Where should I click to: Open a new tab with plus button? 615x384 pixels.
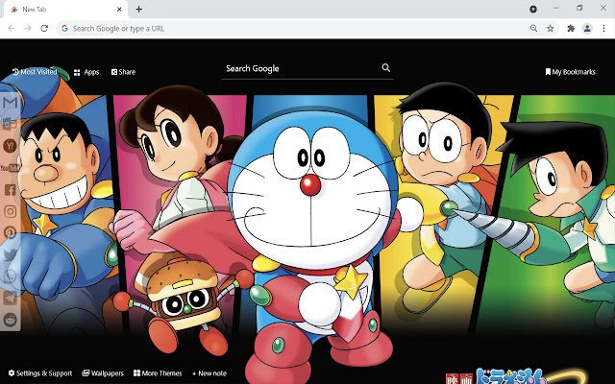tap(138, 9)
